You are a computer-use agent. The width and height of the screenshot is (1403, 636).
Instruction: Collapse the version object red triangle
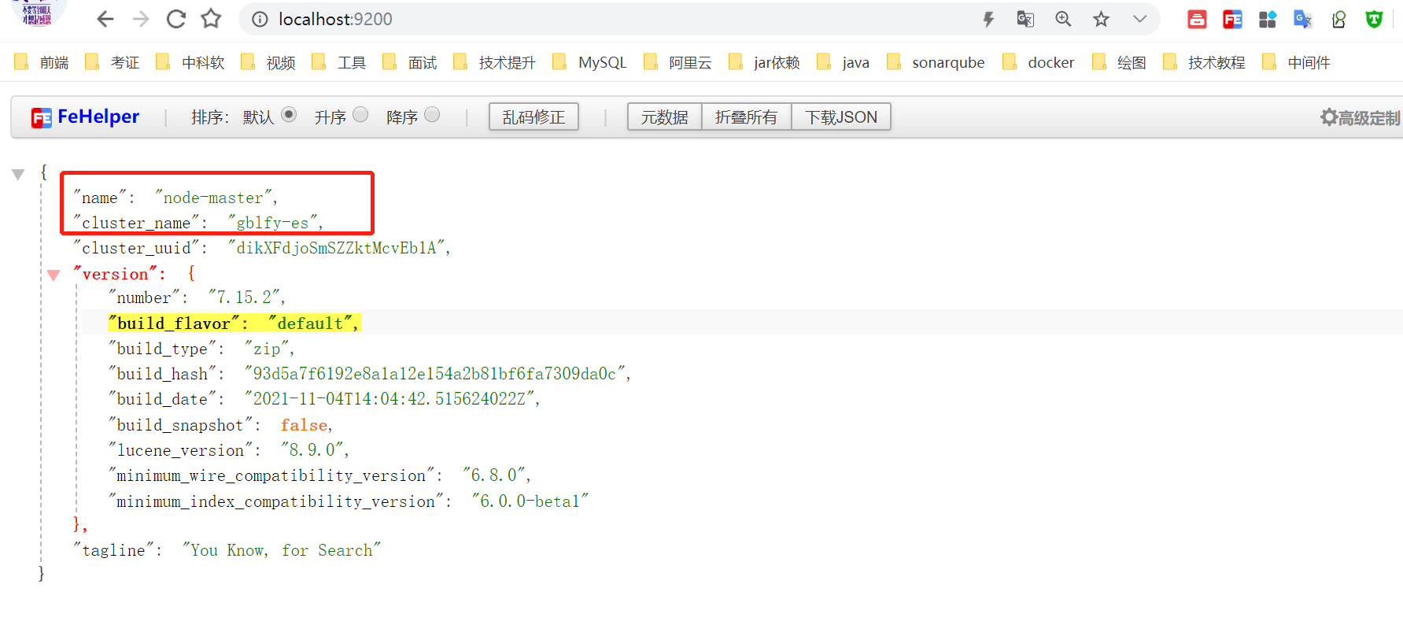click(54, 275)
